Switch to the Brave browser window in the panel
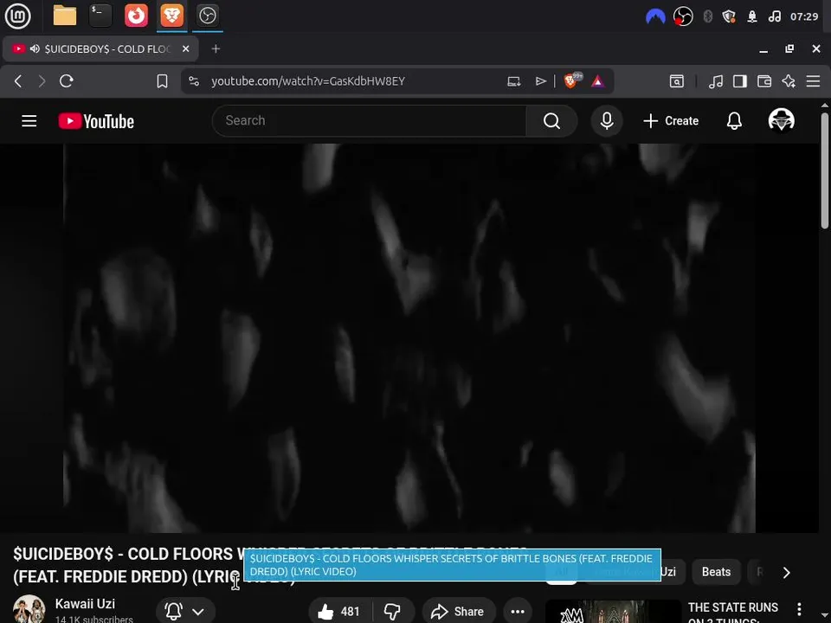831x623 pixels. tap(171, 16)
